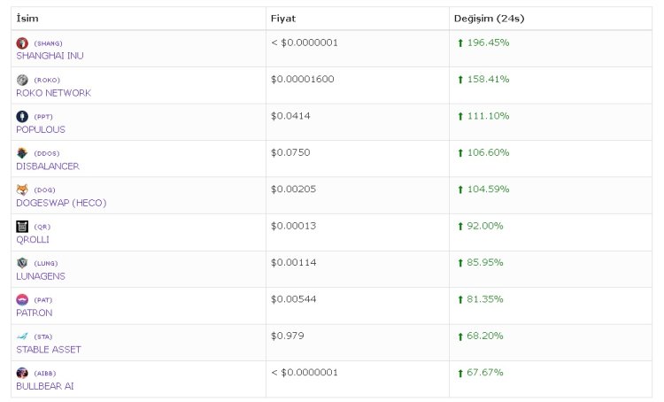Click the green arrow next to 68.20%

pos(460,336)
